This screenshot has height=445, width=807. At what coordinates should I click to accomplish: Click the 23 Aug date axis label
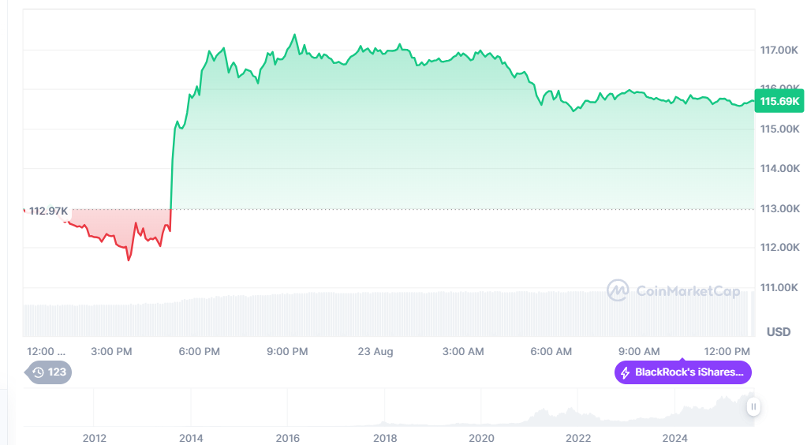tap(375, 351)
